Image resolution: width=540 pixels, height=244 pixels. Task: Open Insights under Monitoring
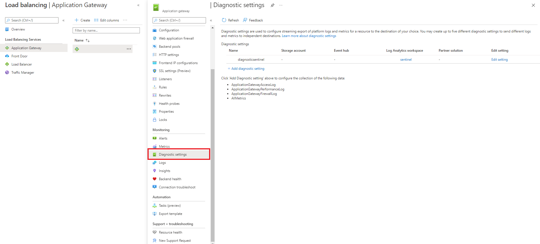(164, 171)
